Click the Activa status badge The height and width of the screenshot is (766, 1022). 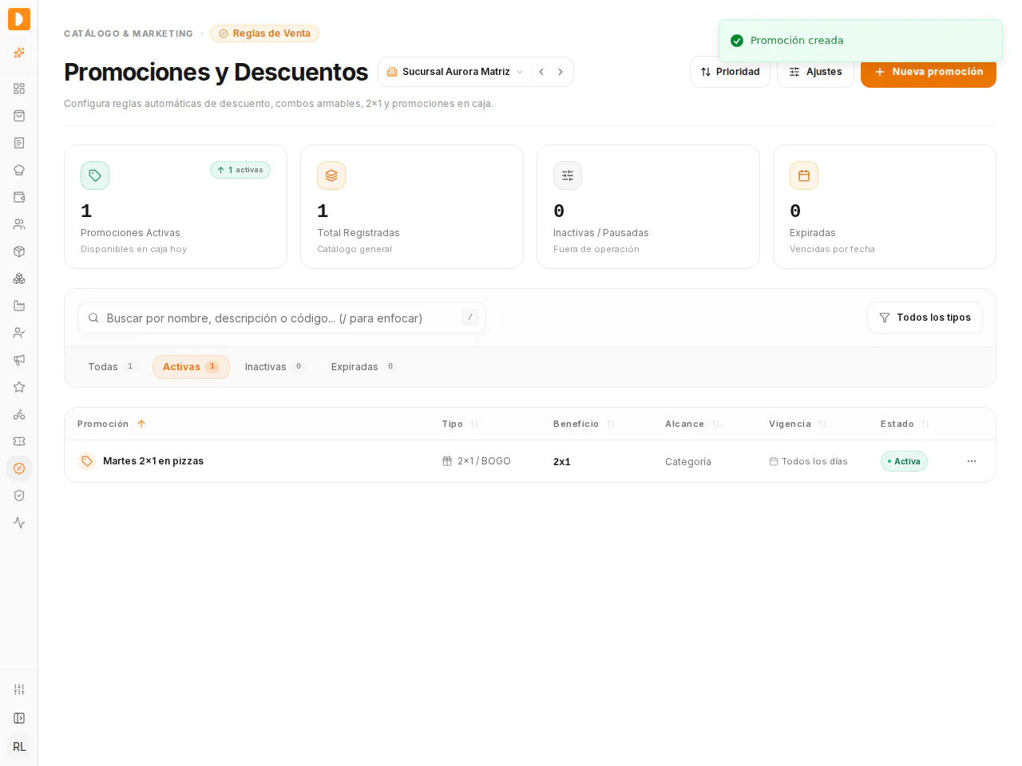[904, 461]
